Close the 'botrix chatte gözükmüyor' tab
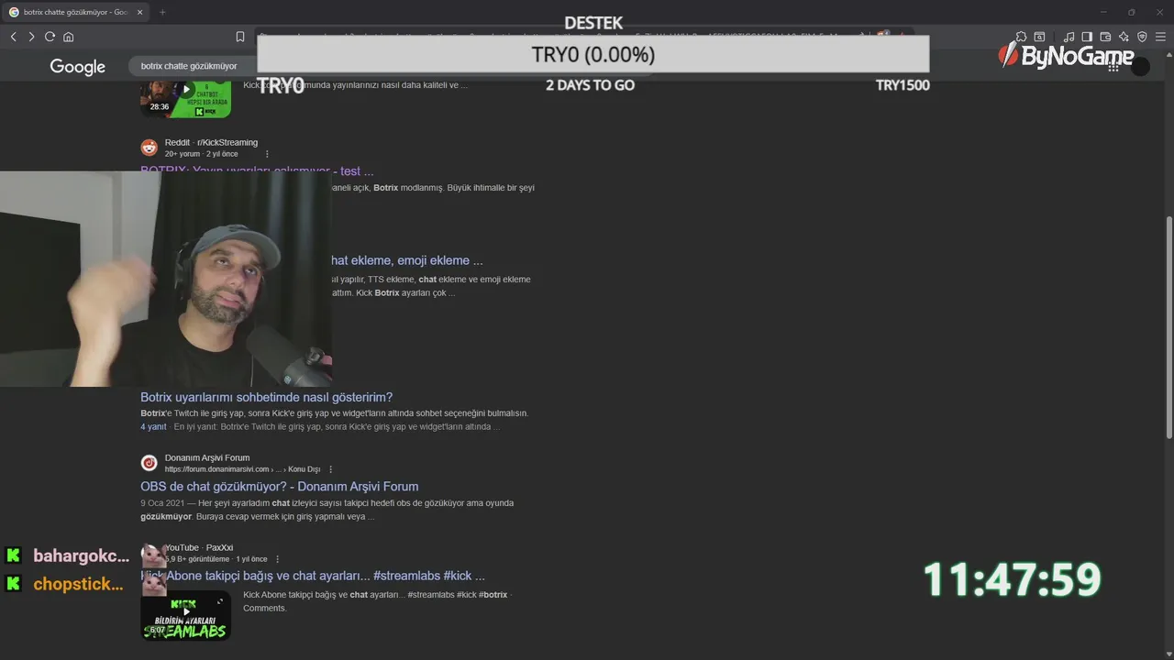 [139, 12]
